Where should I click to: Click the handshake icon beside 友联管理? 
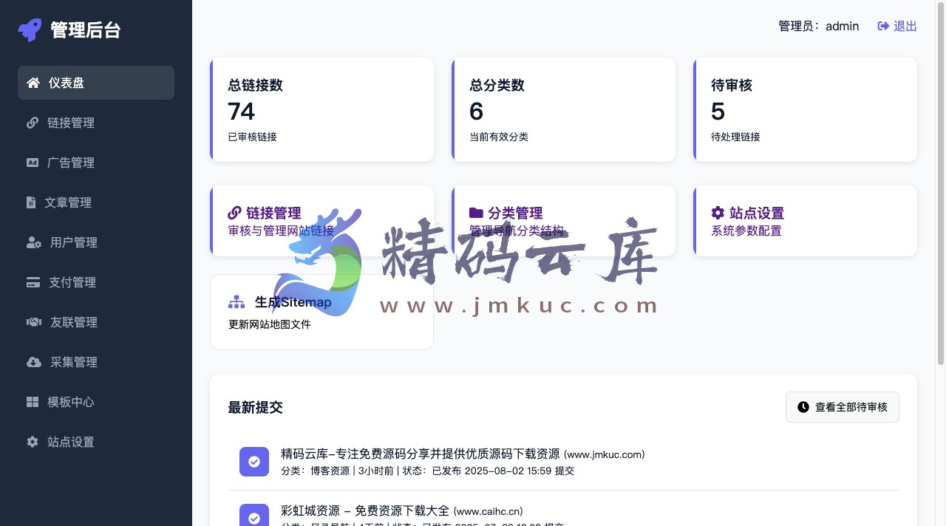[34, 322]
